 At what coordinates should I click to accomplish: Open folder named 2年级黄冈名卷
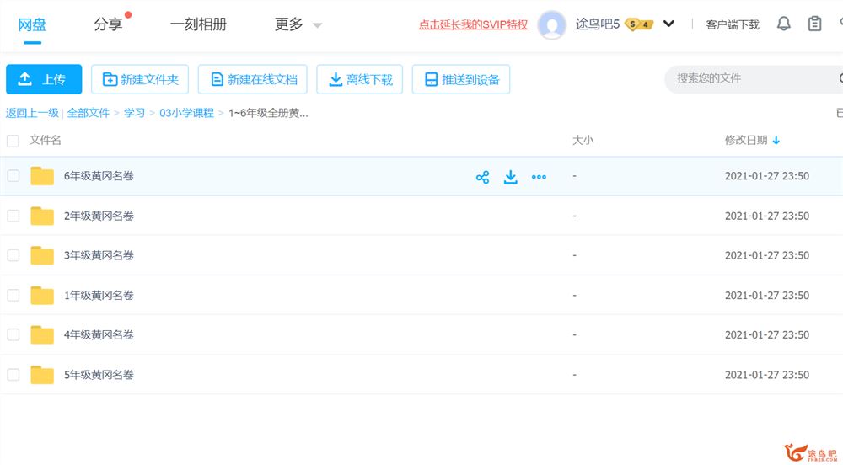(99, 216)
